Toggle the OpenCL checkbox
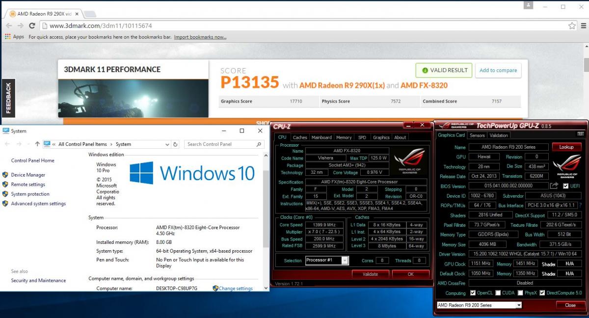Image resolution: width=589 pixels, height=318 pixels. tap(473, 293)
